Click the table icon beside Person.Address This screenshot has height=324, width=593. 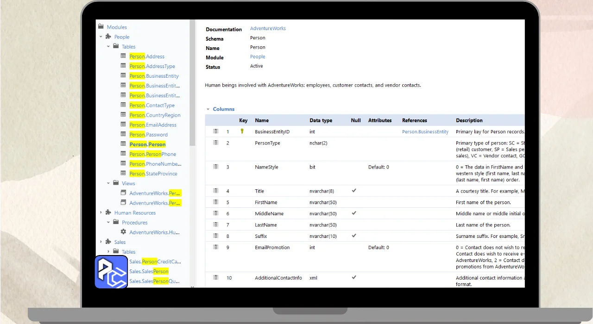pyautogui.click(x=123, y=56)
